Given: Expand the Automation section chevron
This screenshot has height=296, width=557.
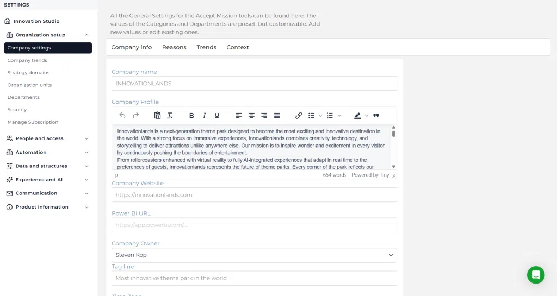Looking at the screenshot, I should coord(86,152).
